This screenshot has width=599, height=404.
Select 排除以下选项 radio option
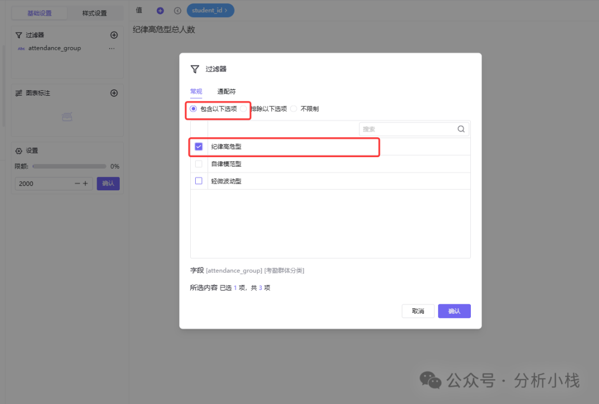click(243, 109)
